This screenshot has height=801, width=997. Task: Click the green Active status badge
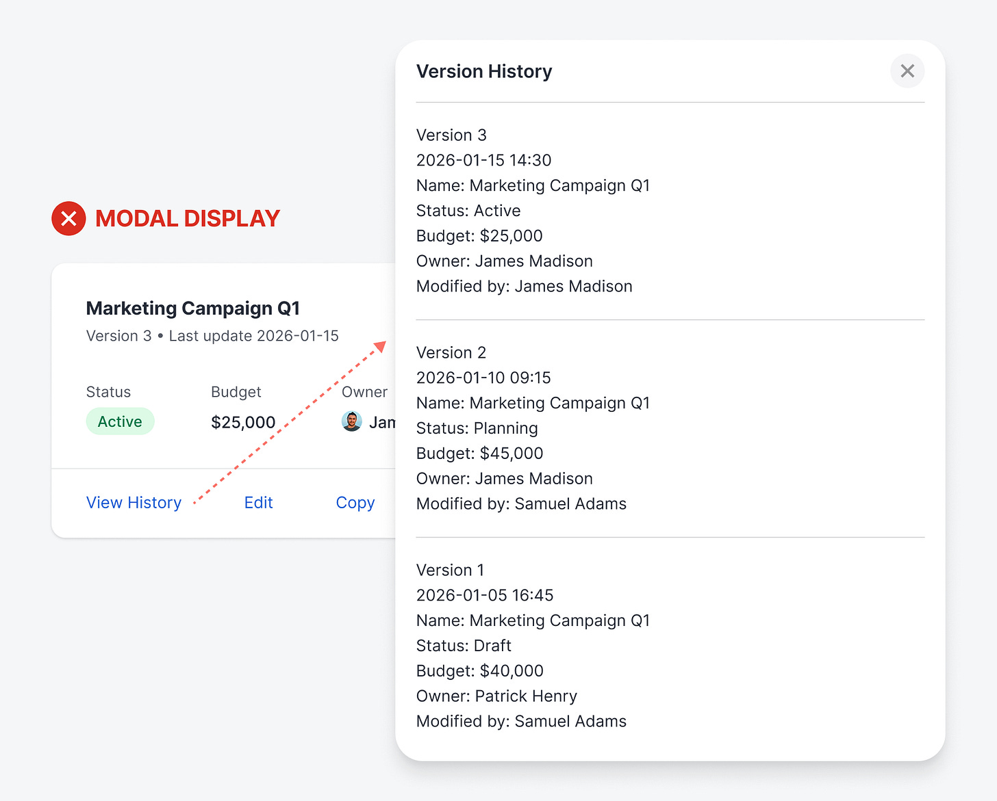click(x=120, y=421)
